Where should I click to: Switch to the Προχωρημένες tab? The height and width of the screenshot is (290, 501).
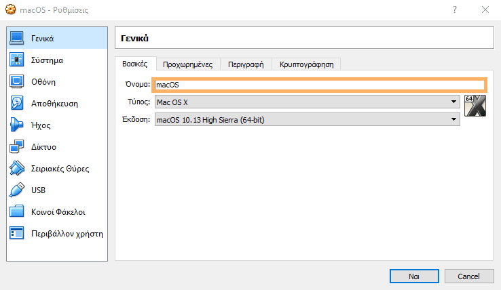188,64
